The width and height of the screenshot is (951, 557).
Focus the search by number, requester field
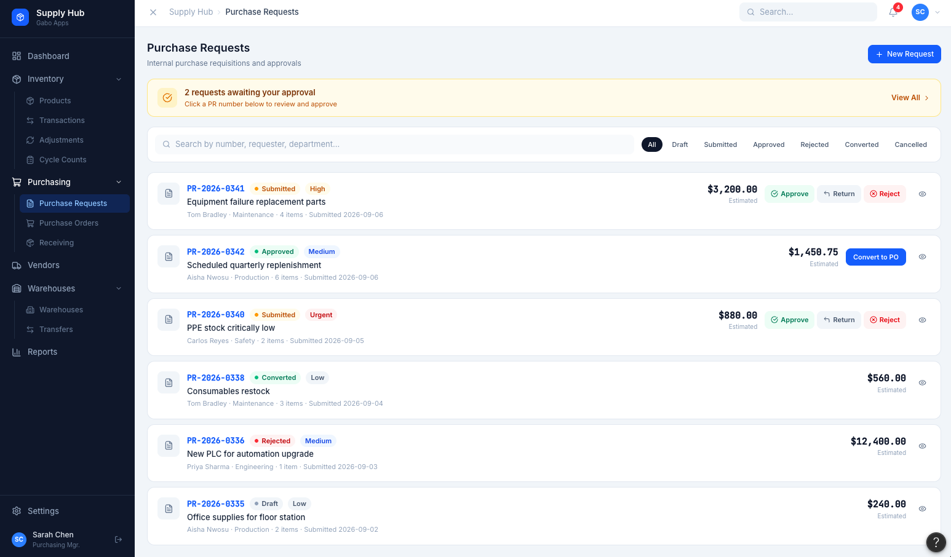394,144
